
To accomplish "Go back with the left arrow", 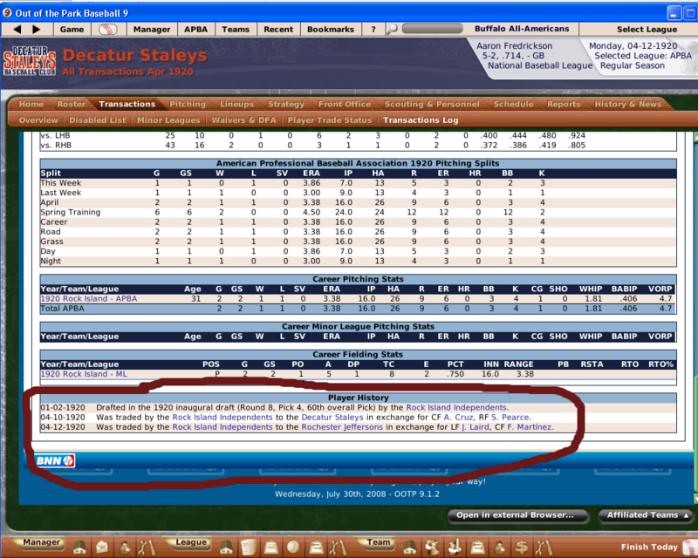I will [17, 30].
